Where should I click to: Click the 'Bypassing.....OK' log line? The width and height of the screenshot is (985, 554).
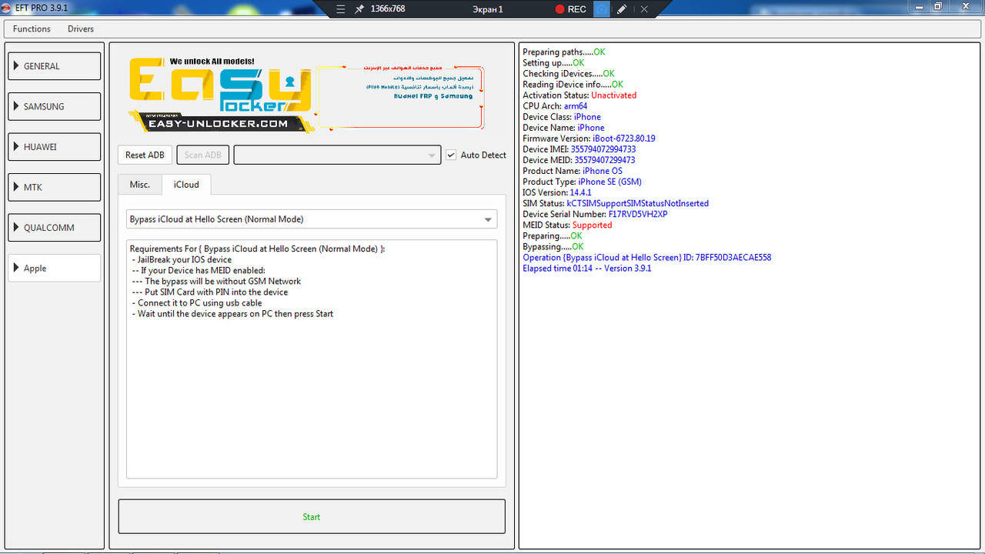(x=553, y=246)
